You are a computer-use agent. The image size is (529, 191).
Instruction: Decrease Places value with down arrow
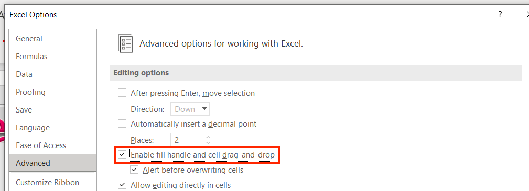pyautogui.click(x=208, y=143)
